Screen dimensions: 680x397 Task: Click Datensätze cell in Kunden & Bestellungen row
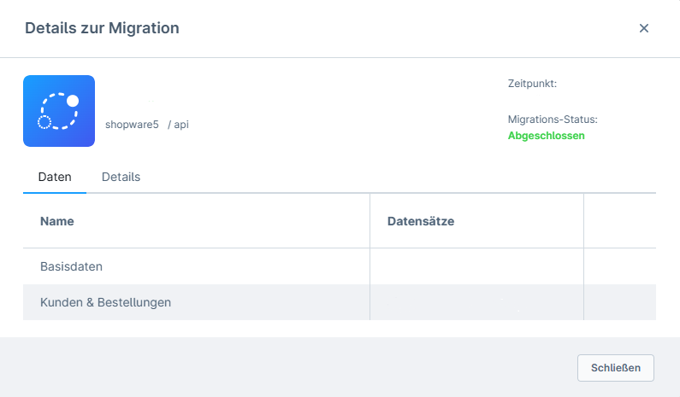coord(476,302)
